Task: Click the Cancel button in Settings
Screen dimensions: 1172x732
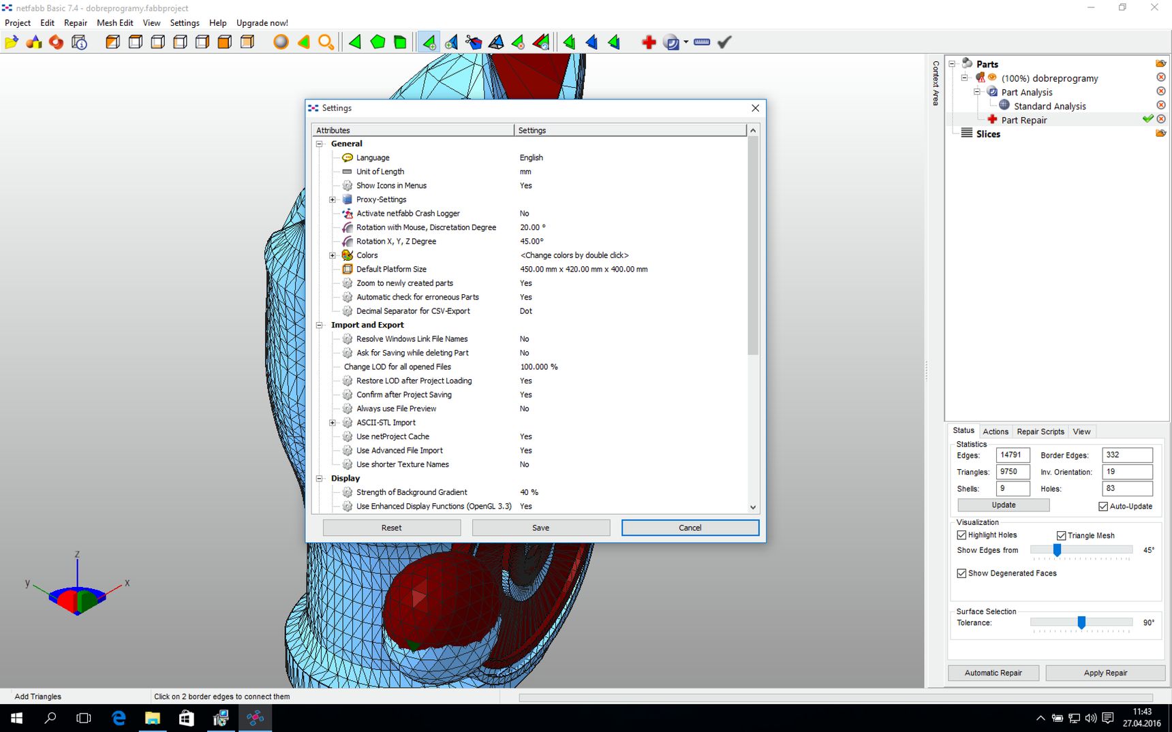Action: (x=690, y=528)
